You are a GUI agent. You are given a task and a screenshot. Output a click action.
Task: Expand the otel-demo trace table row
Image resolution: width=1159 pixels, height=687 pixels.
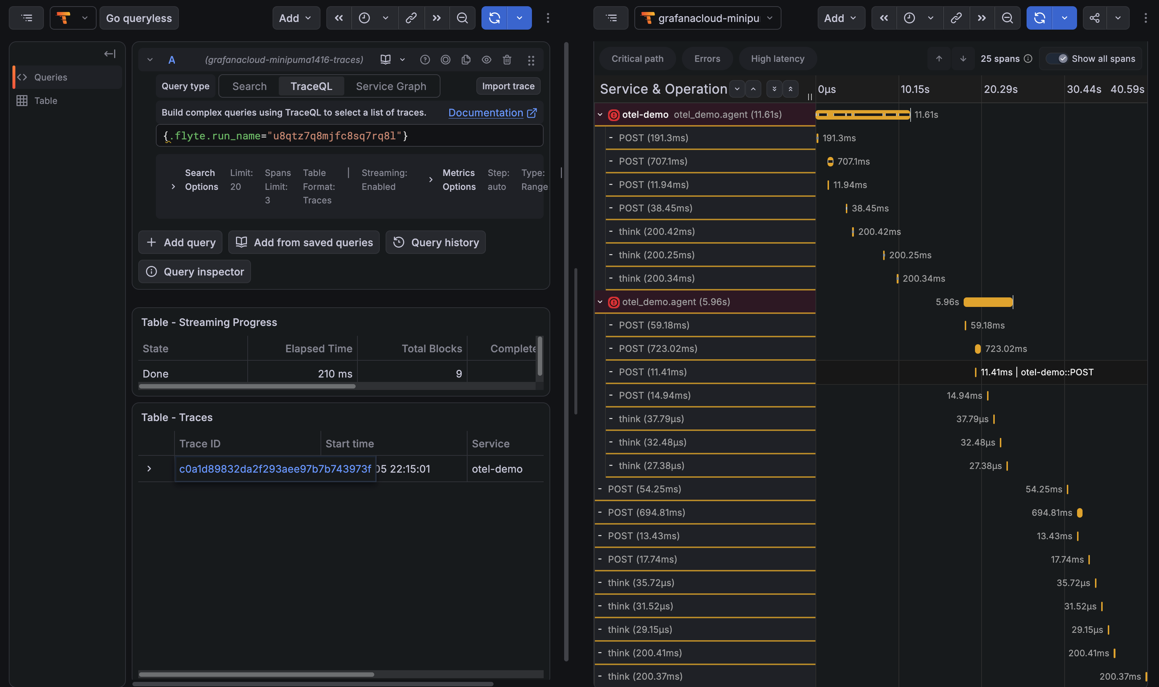(x=149, y=469)
